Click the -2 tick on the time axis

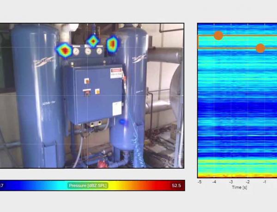248,182
